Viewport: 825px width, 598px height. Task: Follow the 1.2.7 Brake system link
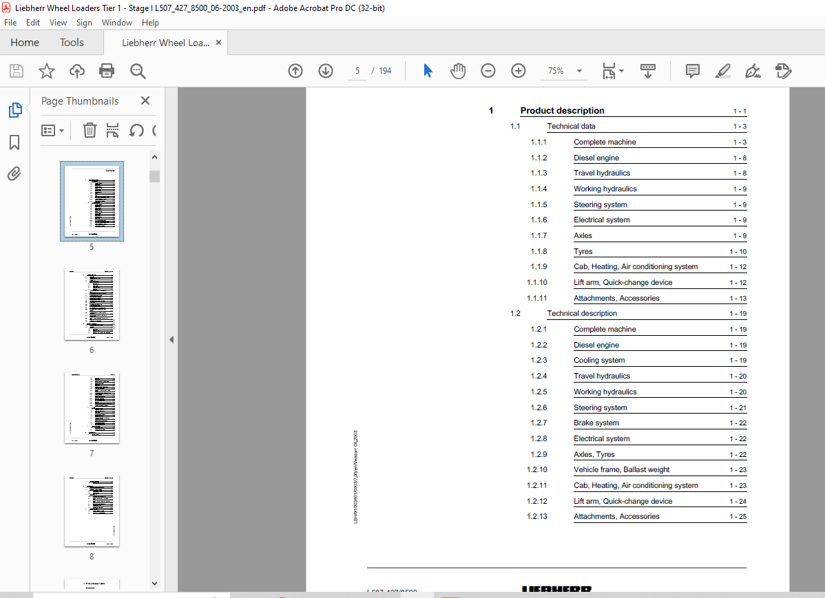click(x=596, y=423)
